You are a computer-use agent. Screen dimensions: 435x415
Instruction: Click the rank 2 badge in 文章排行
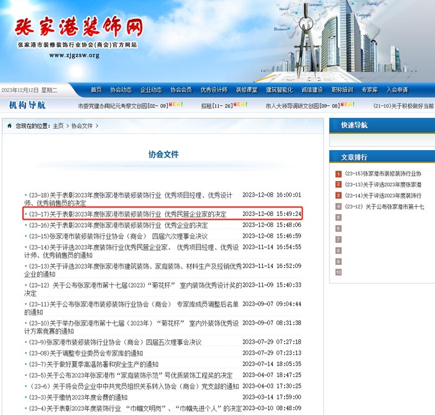coord(339,185)
